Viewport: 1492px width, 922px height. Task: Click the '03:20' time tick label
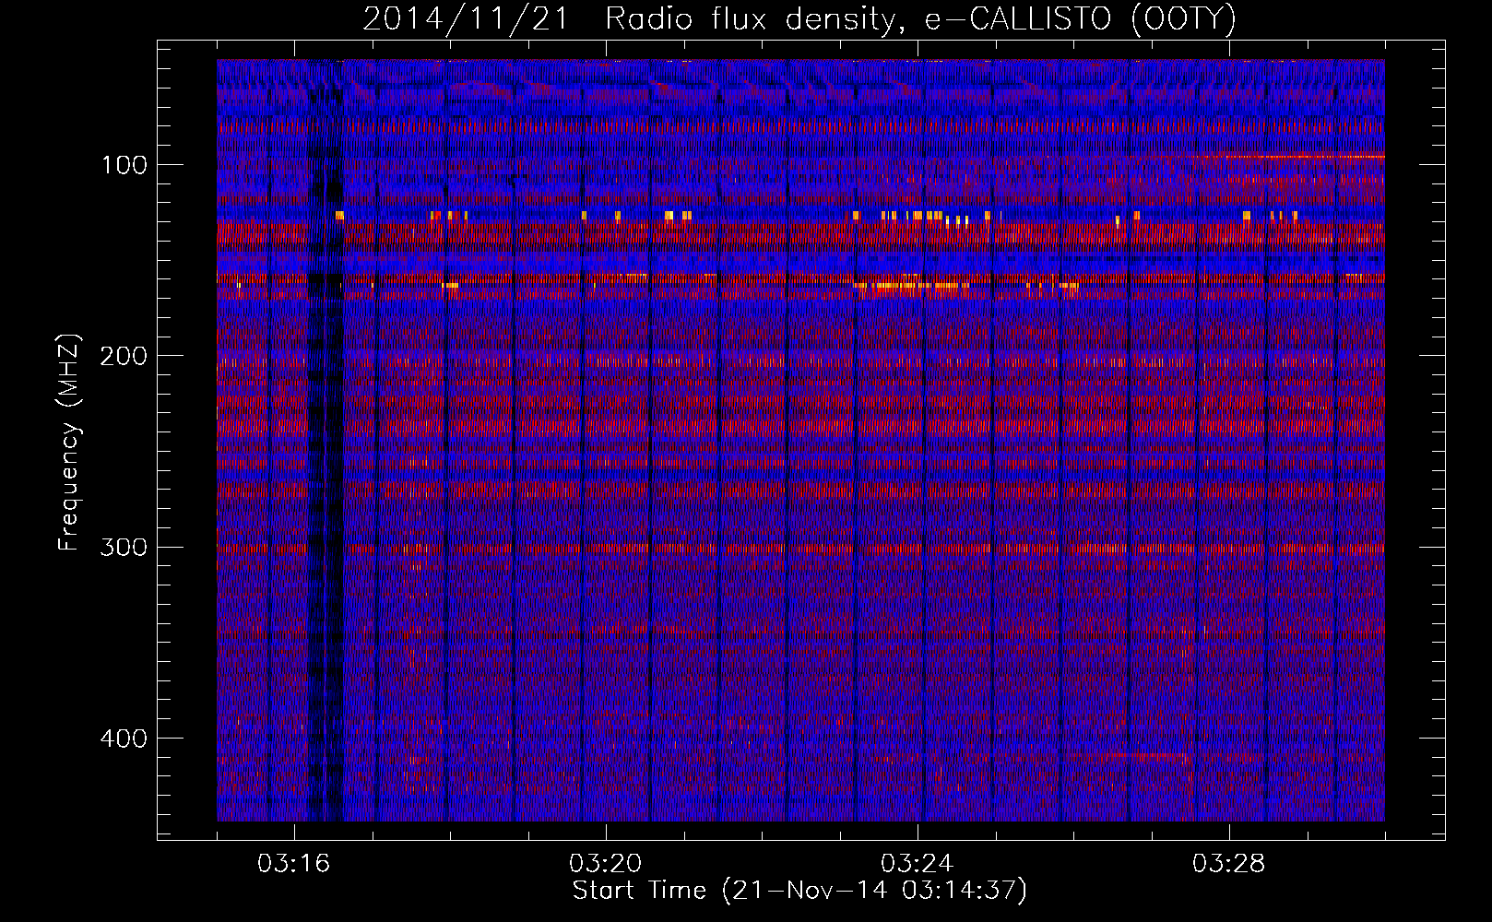pyautogui.click(x=606, y=864)
